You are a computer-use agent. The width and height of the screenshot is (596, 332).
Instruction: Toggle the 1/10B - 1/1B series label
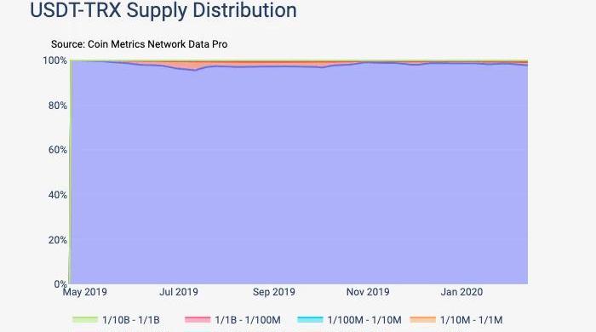click(x=131, y=320)
